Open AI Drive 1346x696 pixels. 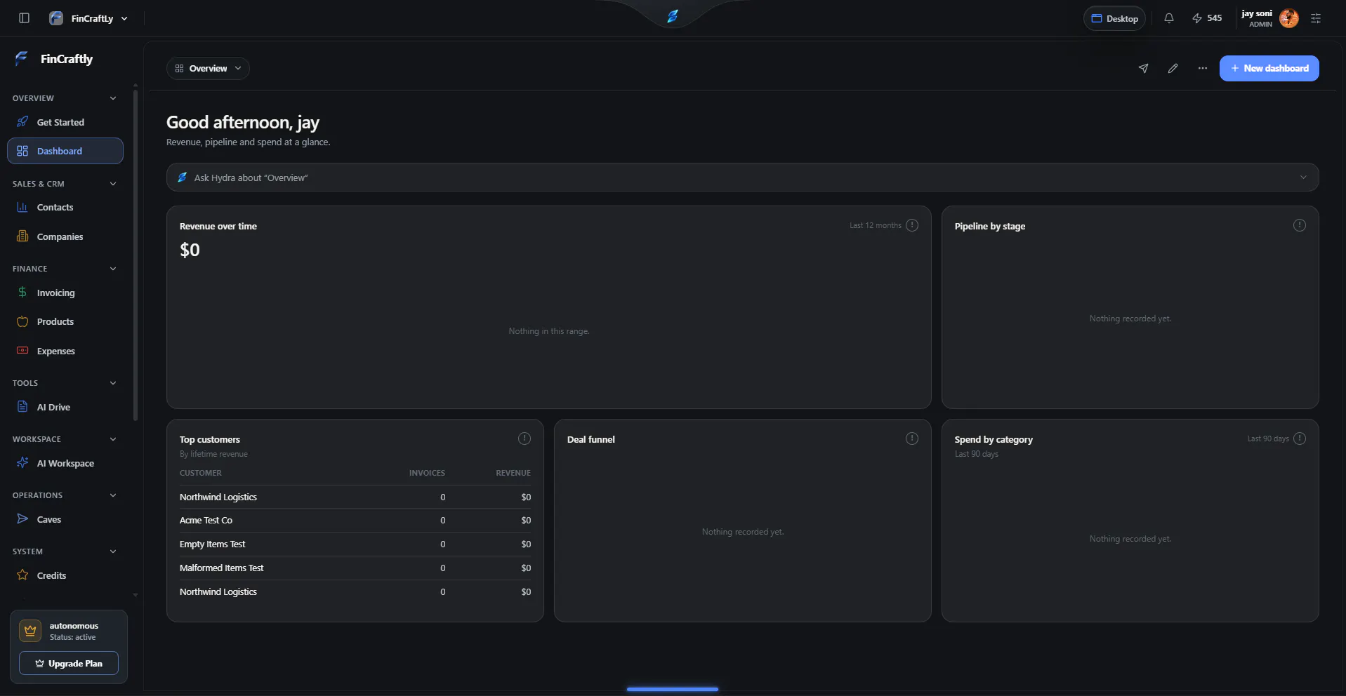coord(65,408)
